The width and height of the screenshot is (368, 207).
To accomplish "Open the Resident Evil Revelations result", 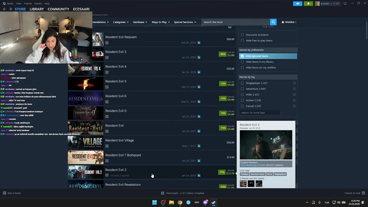I will click(x=152, y=184).
